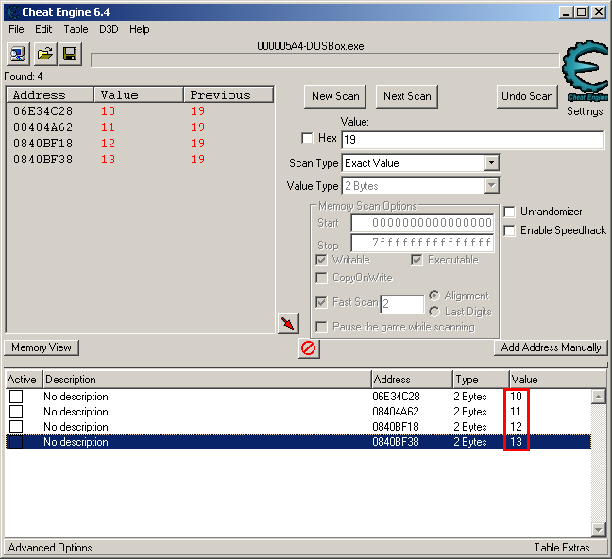Click value 12 in the address table
612x559 pixels.
pos(516,427)
